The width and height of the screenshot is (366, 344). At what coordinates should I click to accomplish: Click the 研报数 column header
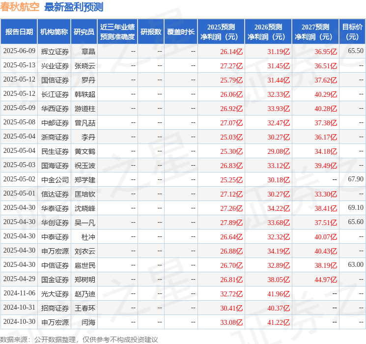tap(151, 32)
